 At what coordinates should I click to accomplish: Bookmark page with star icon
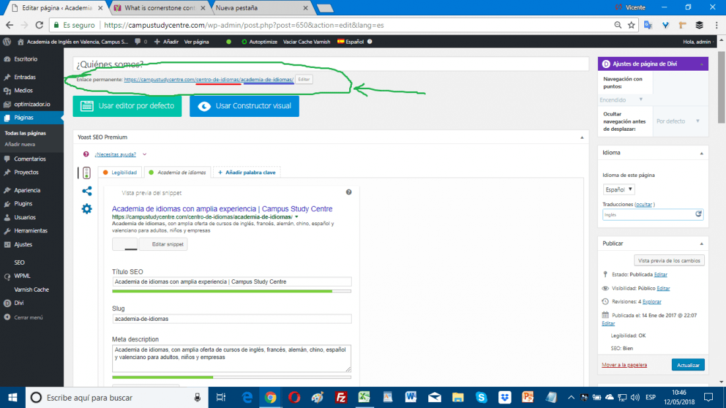point(631,25)
